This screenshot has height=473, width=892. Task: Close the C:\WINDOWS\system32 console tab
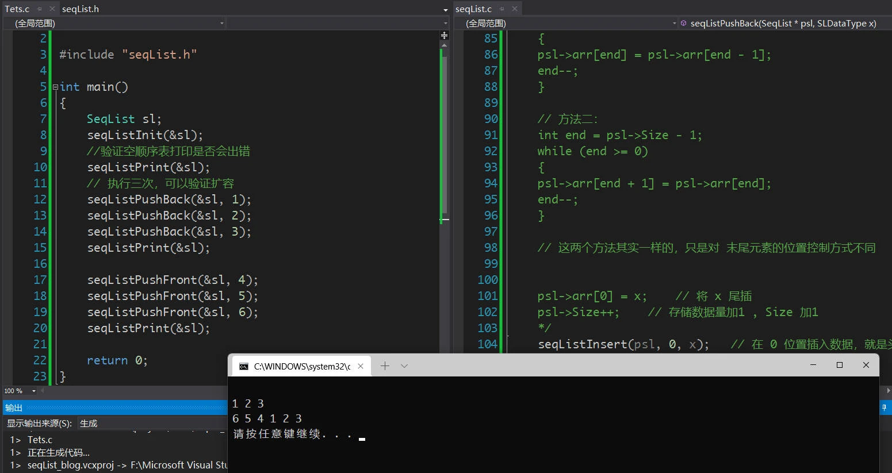point(361,366)
